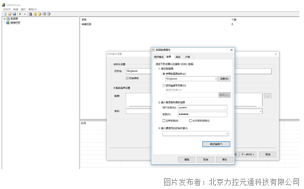This screenshot has width=304, height=189.
Task: Open the 向导 menu
Action: [16, 9]
